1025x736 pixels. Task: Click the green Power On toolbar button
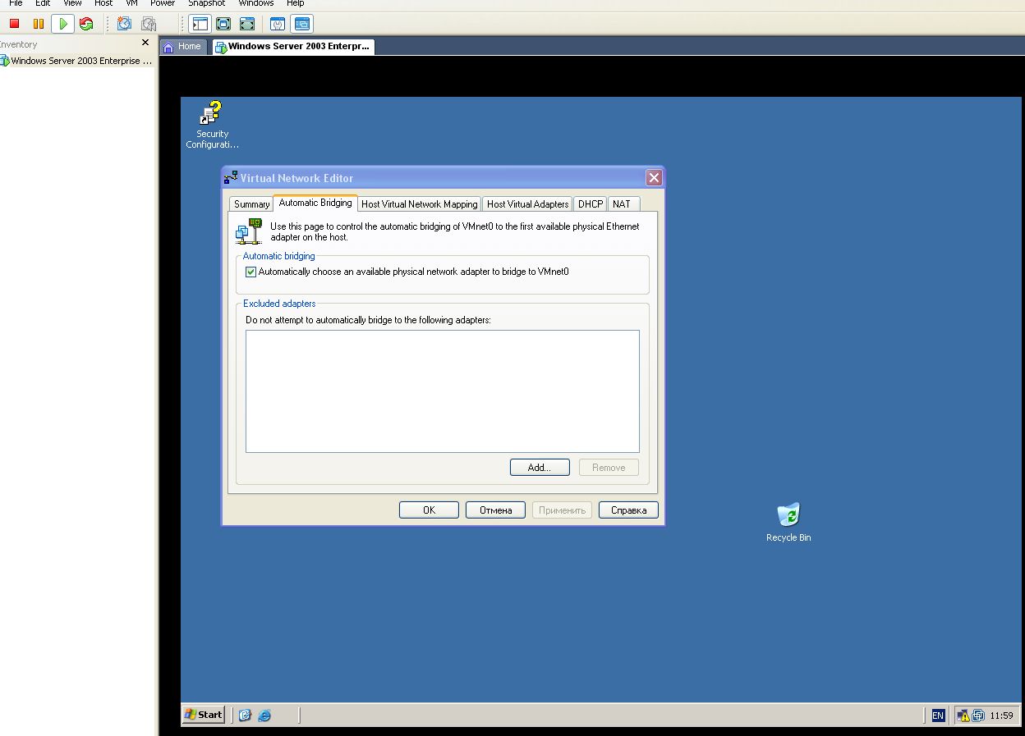click(62, 24)
